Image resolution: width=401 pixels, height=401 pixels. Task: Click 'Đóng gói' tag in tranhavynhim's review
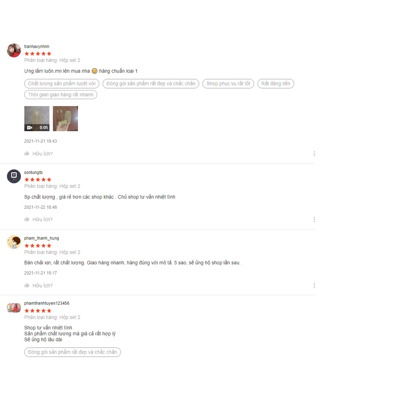pos(151,84)
